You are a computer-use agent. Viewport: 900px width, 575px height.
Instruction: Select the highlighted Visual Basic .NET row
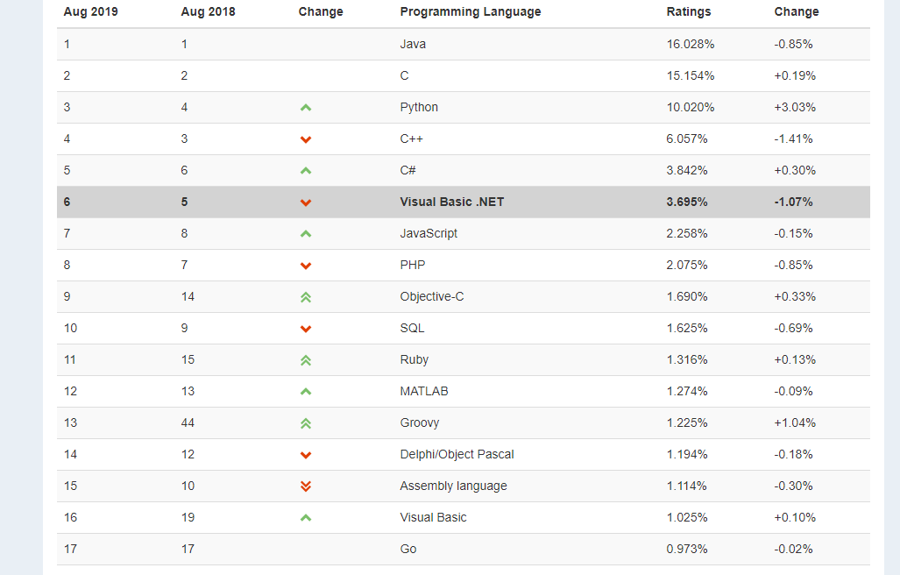(x=464, y=202)
